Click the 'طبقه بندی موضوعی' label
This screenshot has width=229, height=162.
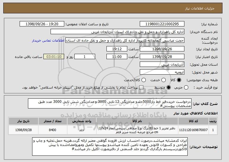click(202, 80)
